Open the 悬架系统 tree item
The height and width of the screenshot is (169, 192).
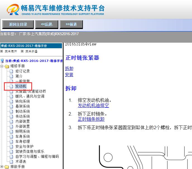tap(23, 106)
